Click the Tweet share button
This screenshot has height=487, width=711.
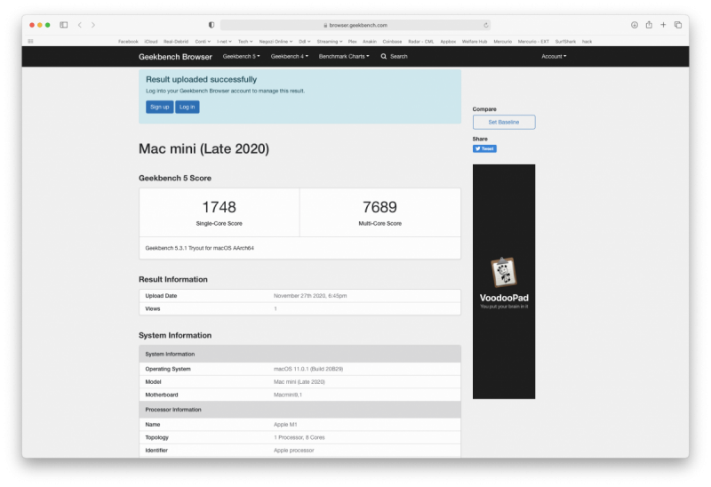tap(484, 148)
